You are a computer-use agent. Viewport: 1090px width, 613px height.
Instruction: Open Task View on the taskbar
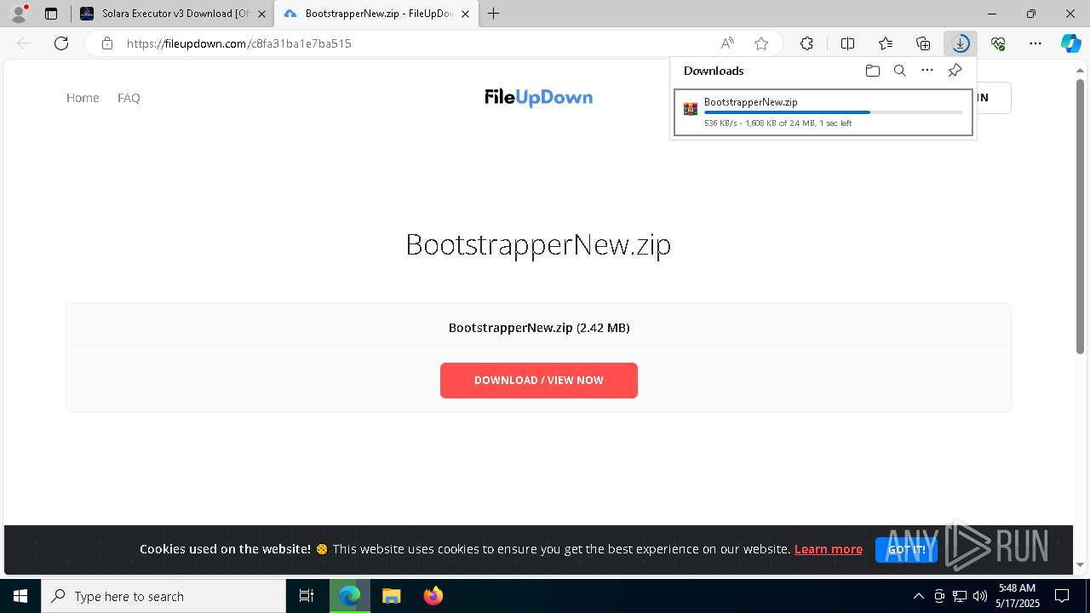tap(307, 596)
